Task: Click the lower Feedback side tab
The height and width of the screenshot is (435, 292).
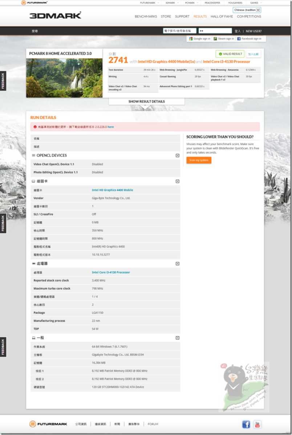Action: (x=3, y=347)
